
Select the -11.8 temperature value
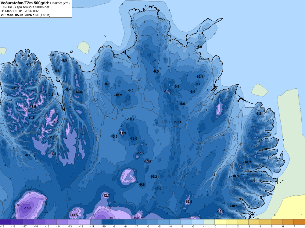click(43, 92)
